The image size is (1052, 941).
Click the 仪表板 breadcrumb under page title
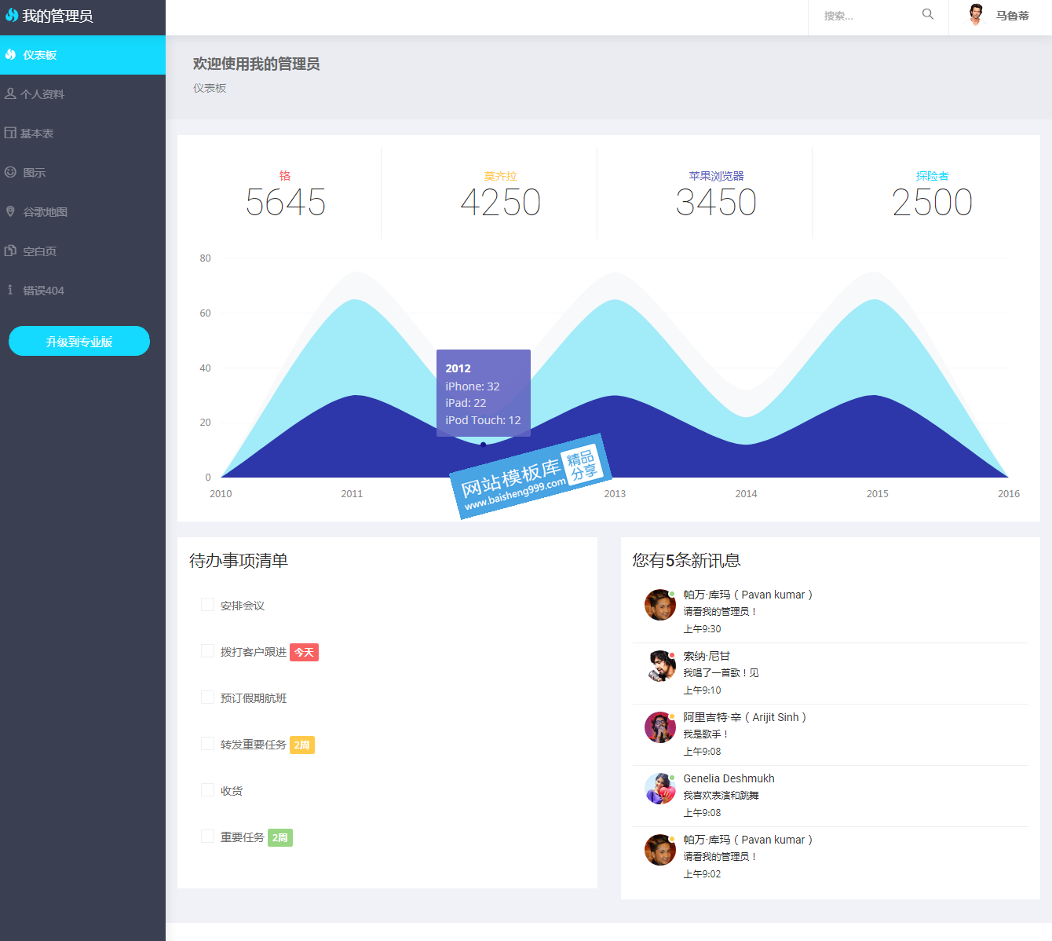click(x=210, y=88)
